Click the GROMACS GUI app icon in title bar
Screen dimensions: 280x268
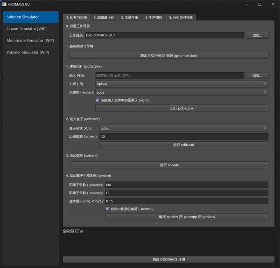pyautogui.click(x=4, y=4)
